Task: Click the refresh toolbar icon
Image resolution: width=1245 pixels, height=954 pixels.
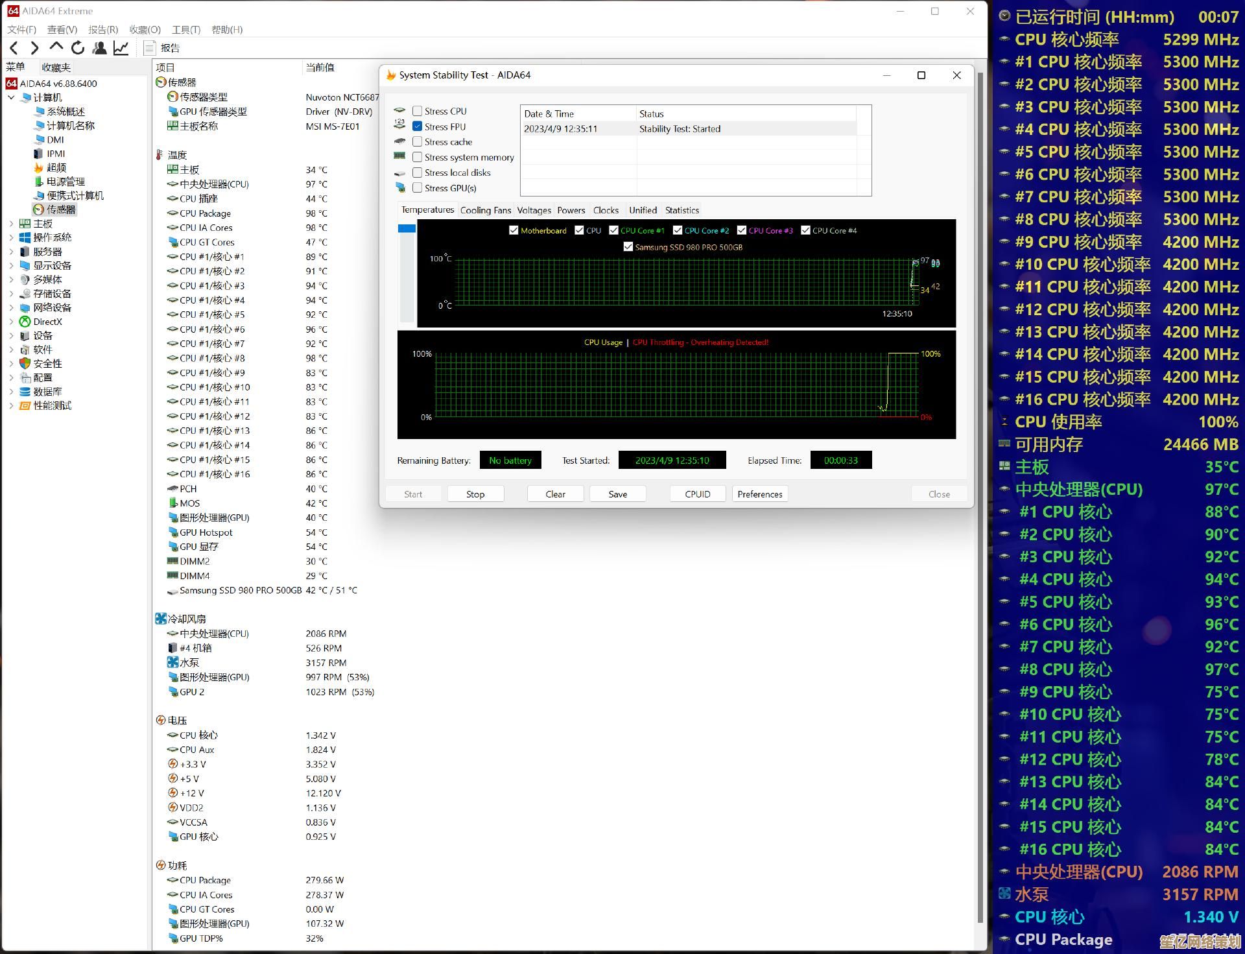Action: [x=78, y=48]
